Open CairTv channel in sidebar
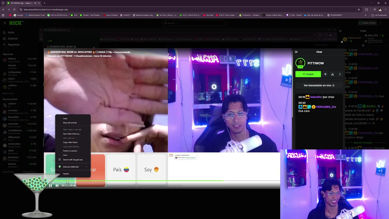 pyautogui.click(x=20, y=80)
